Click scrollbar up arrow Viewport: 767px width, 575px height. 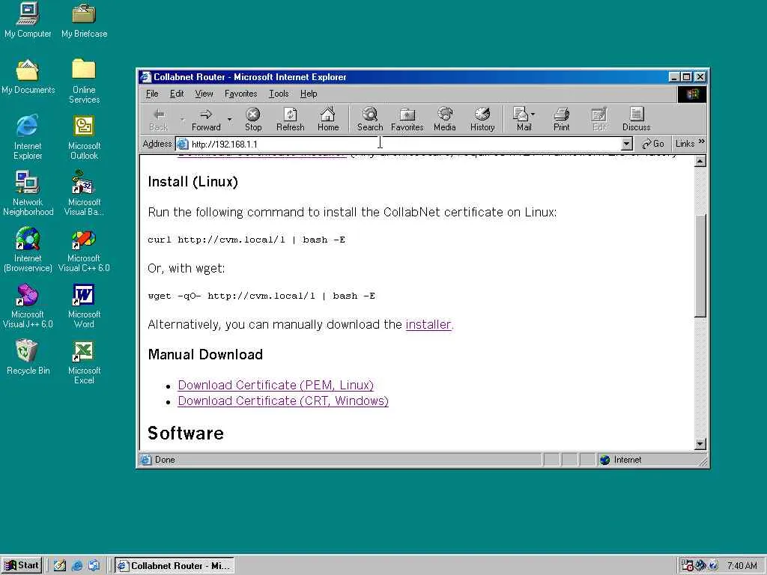[x=700, y=161]
